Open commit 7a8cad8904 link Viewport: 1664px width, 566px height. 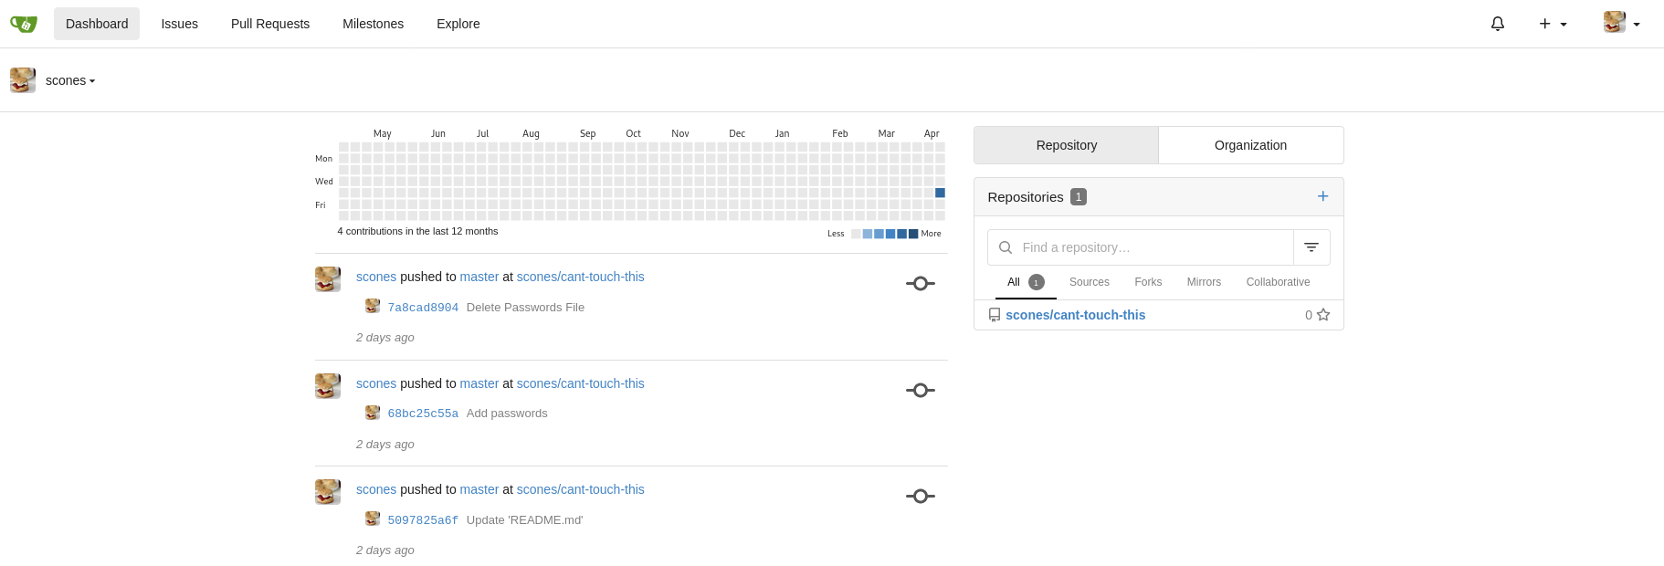pos(423,308)
